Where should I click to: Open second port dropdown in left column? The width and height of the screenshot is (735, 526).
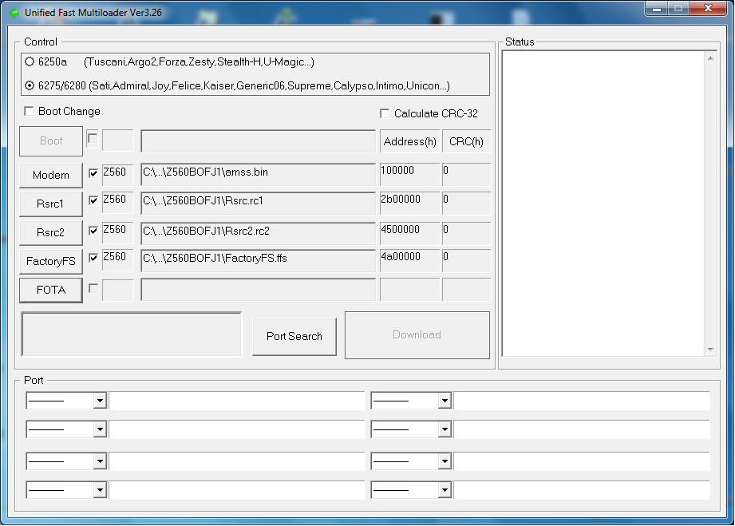tap(100, 429)
